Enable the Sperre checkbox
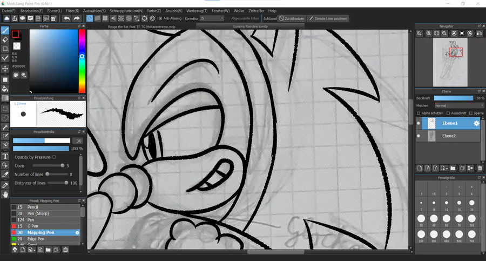 click(470, 113)
